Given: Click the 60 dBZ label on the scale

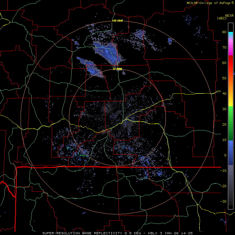Looking at the screenshot, I should point(224,63).
